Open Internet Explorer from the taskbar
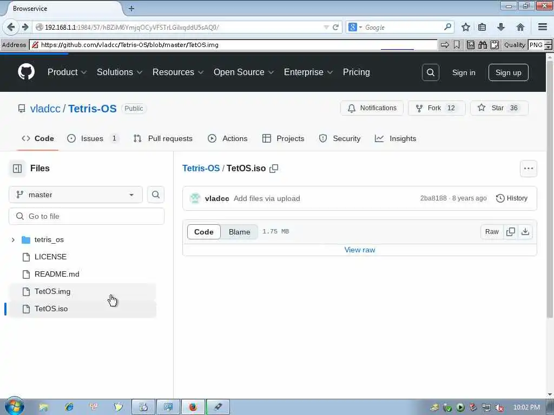 pos(69,407)
